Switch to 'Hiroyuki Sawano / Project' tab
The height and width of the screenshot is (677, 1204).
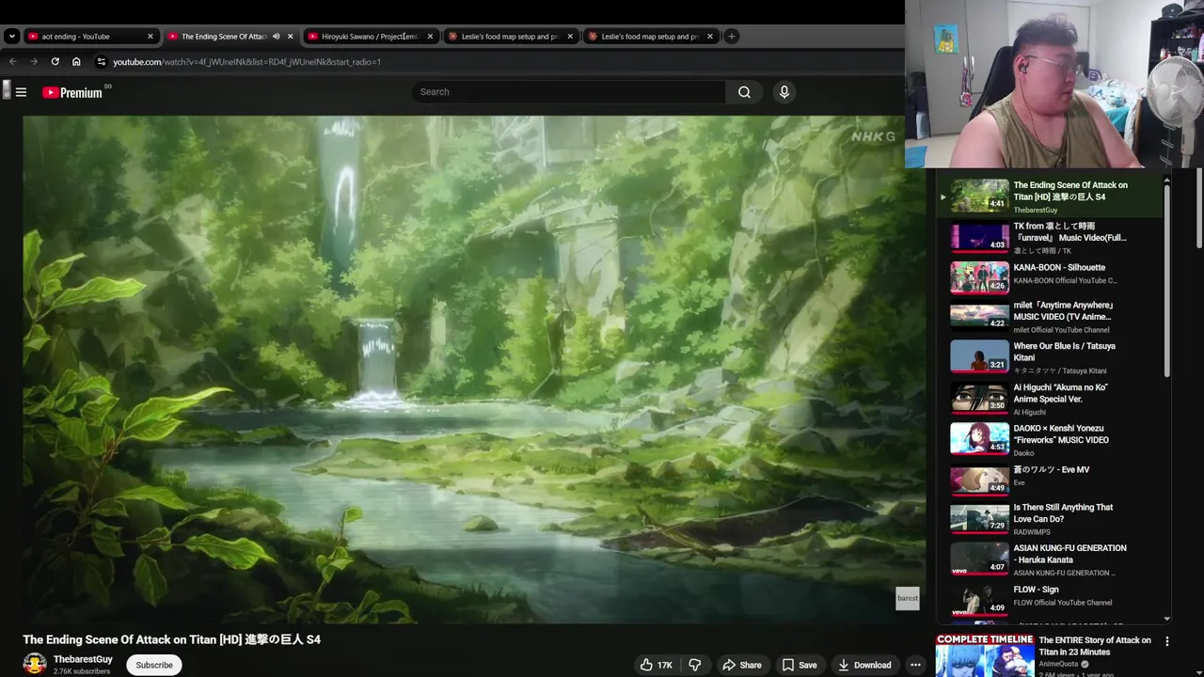[x=369, y=37]
